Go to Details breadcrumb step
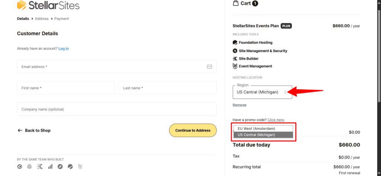Image resolution: width=381 pixels, height=176 pixels. [x=23, y=19]
